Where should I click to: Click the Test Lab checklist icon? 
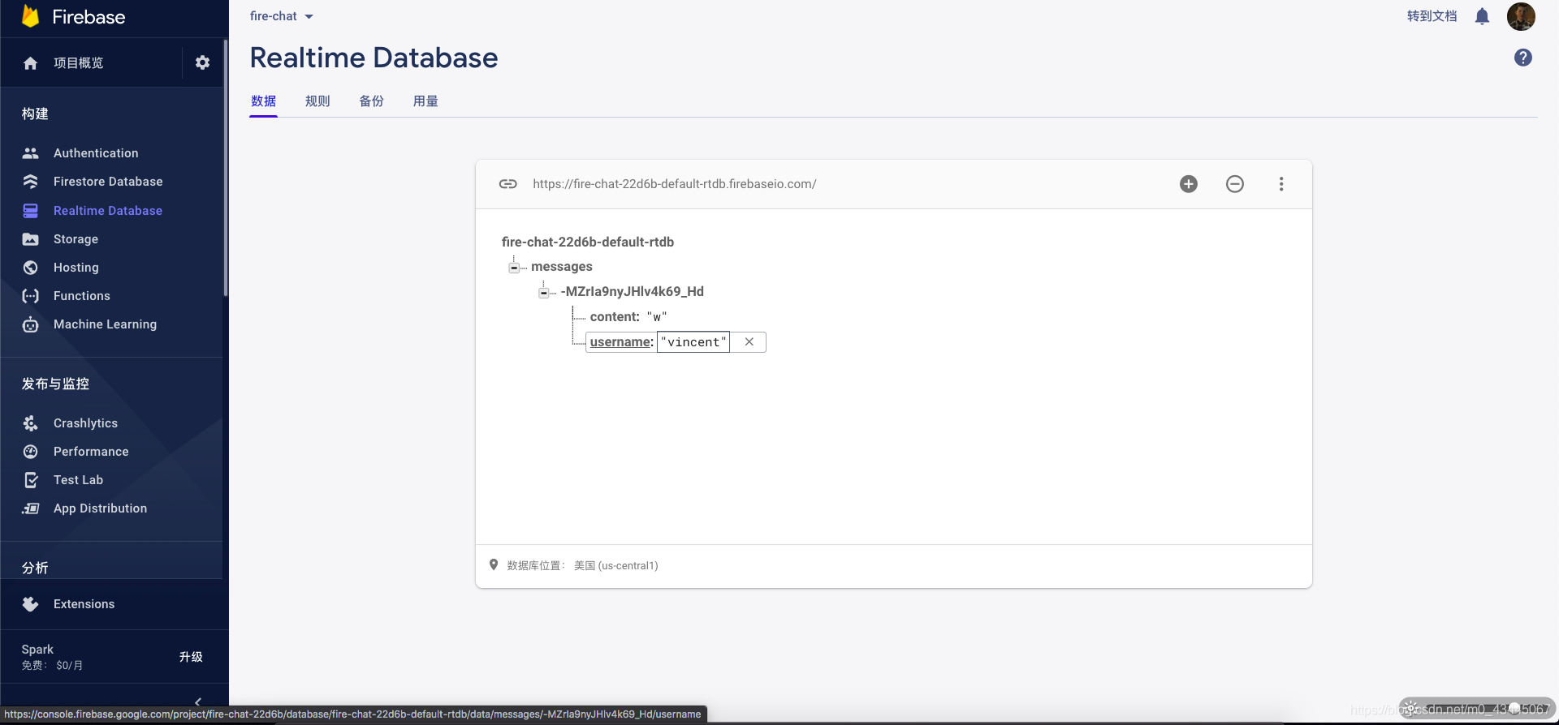pyautogui.click(x=31, y=480)
